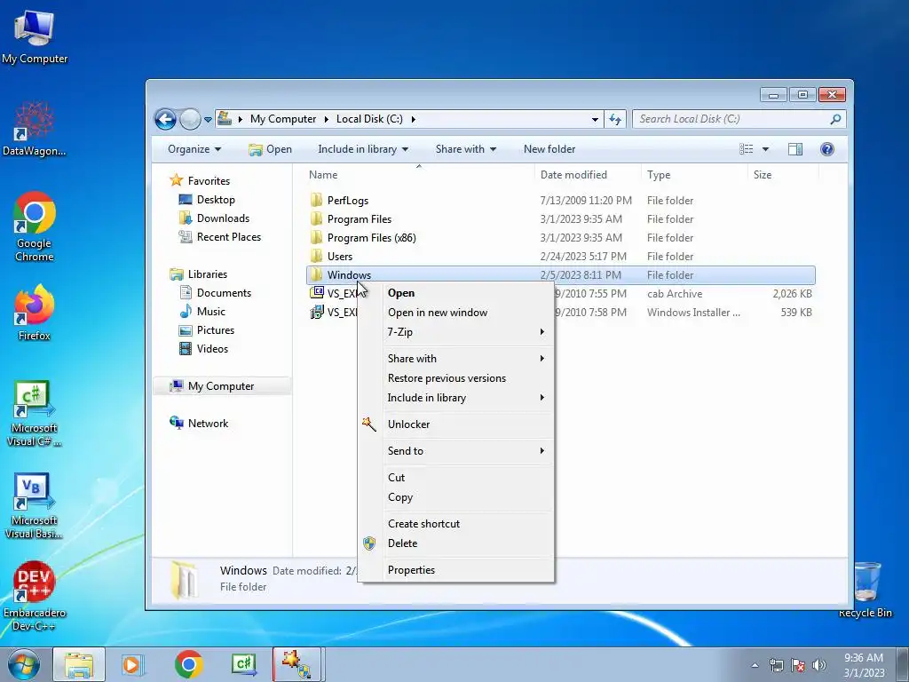Open the Organize dropdown menu
Screen dimensions: 909x682
point(194,149)
